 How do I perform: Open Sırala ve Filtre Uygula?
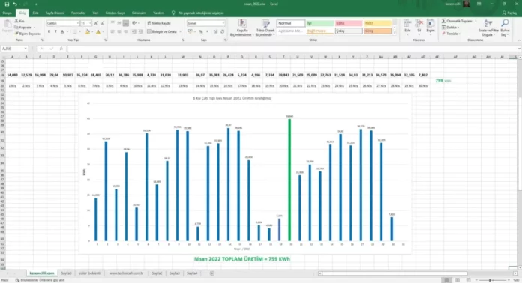click(x=488, y=28)
